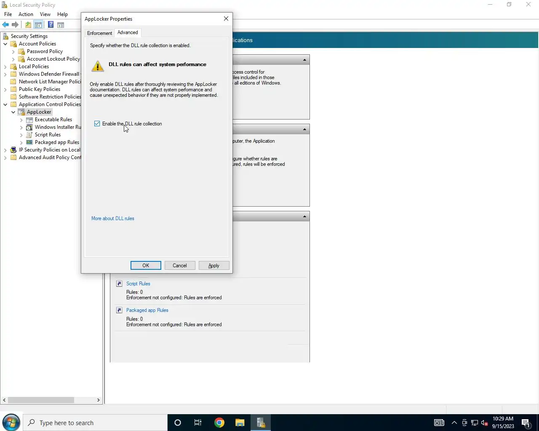Open the blue Help question-mark toolbar icon

[x=51, y=25]
